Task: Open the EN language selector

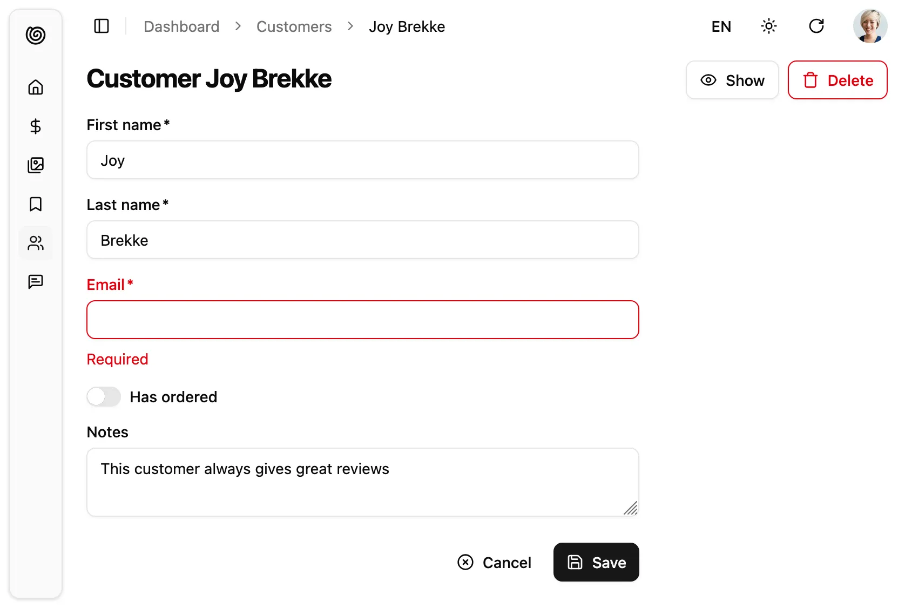Action: 721,26
